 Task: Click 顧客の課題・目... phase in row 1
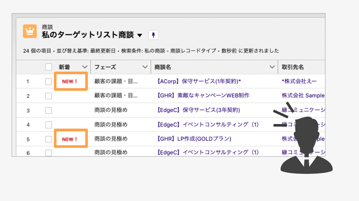pyautogui.click(x=116, y=81)
